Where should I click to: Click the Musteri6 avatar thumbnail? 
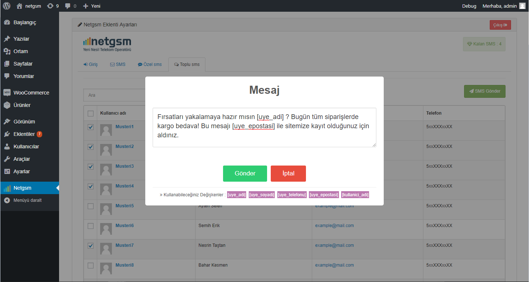[x=106, y=229]
